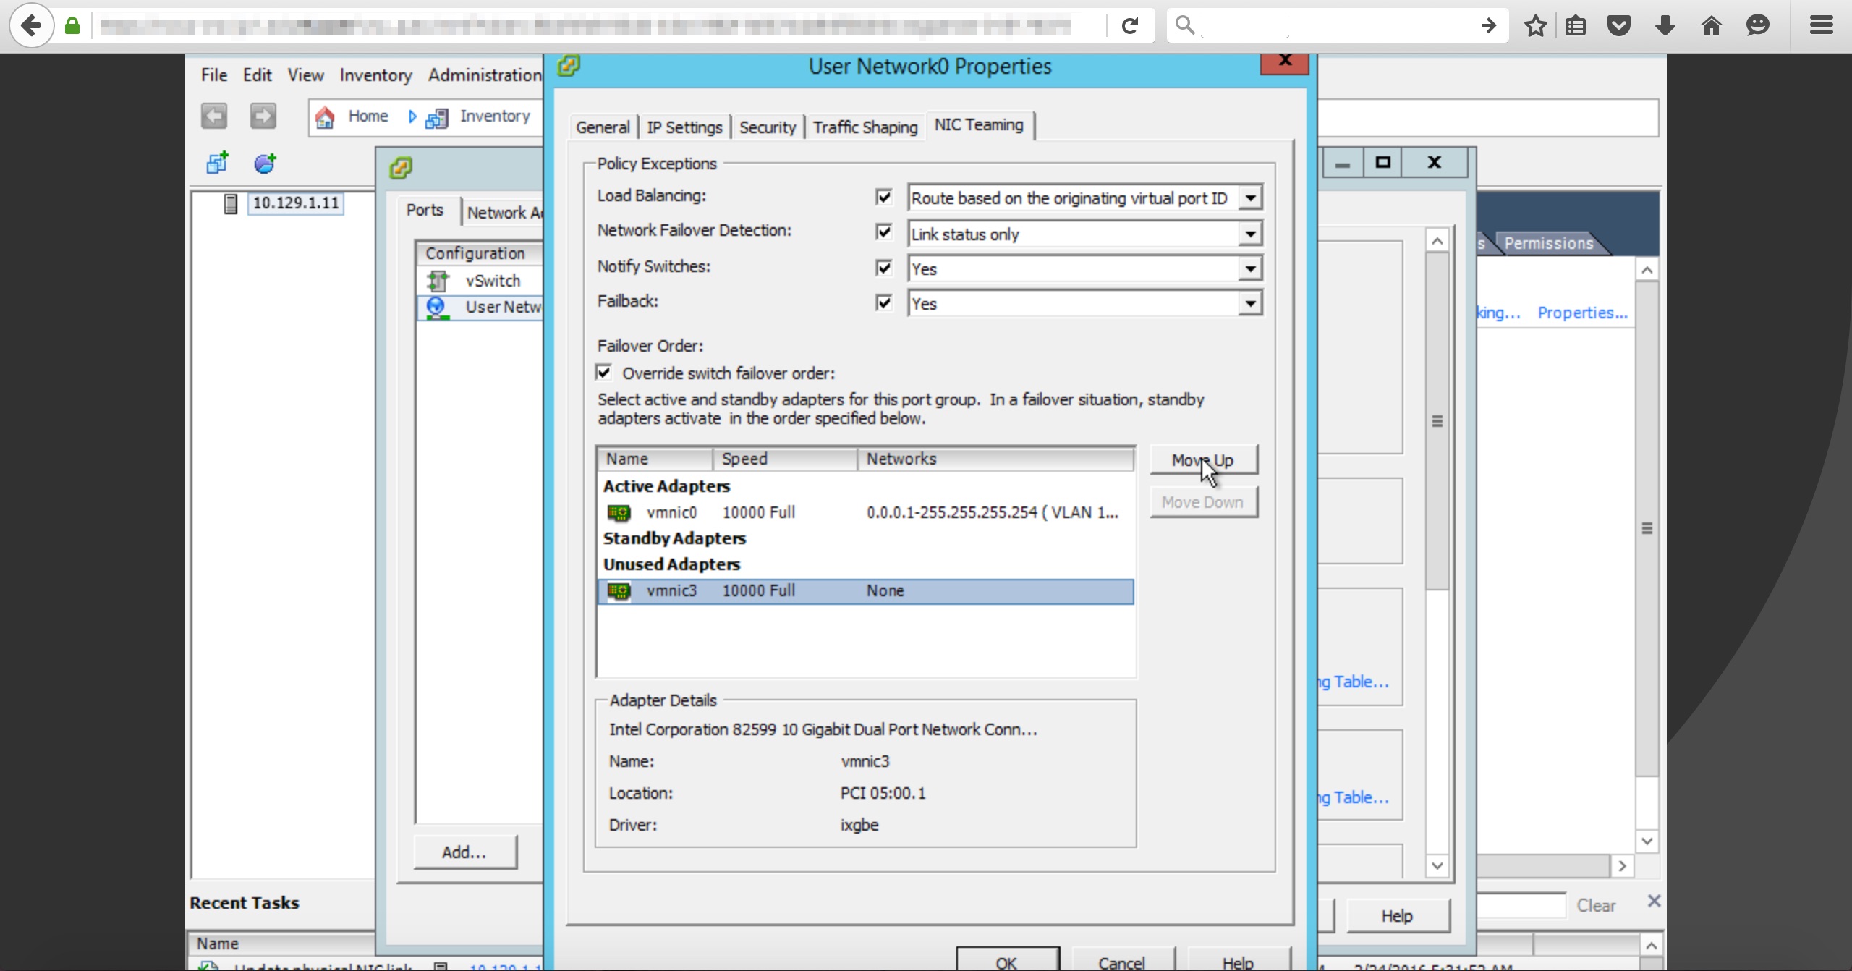Image resolution: width=1852 pixels, height=971 pixels.
Task: Disable Override switch failover order
Action: point(604,373)
